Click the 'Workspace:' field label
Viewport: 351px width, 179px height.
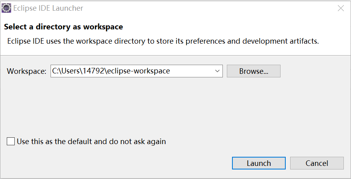(27, 71)
